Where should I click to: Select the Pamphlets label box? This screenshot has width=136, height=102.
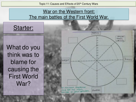96,90
